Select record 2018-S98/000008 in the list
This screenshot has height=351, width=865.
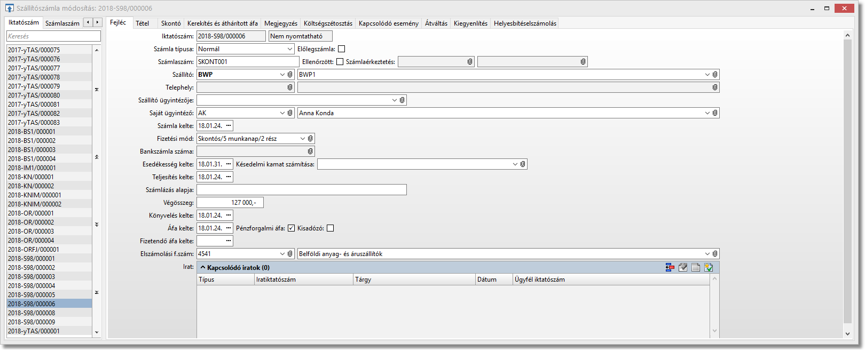(x=49, y=313)
